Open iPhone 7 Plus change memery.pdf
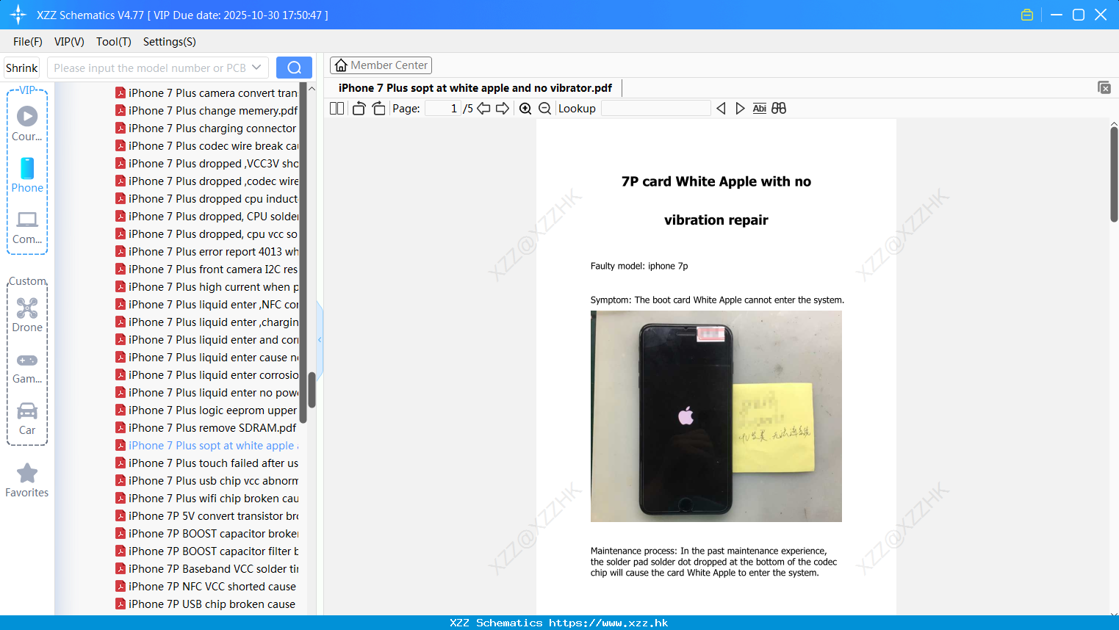This screenshot has height=630, width=1119. coord(206,111)
